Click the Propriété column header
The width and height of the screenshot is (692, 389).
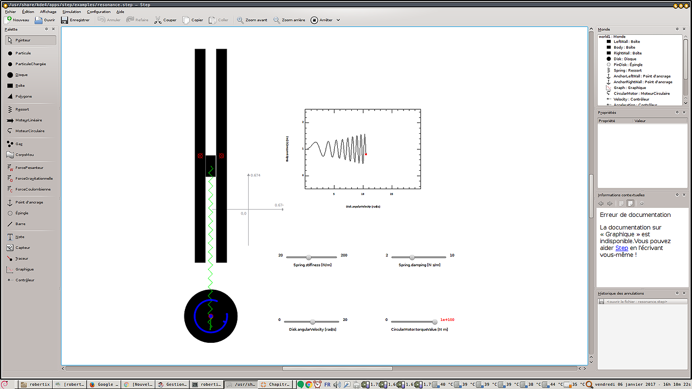click(x=615, y=121)
